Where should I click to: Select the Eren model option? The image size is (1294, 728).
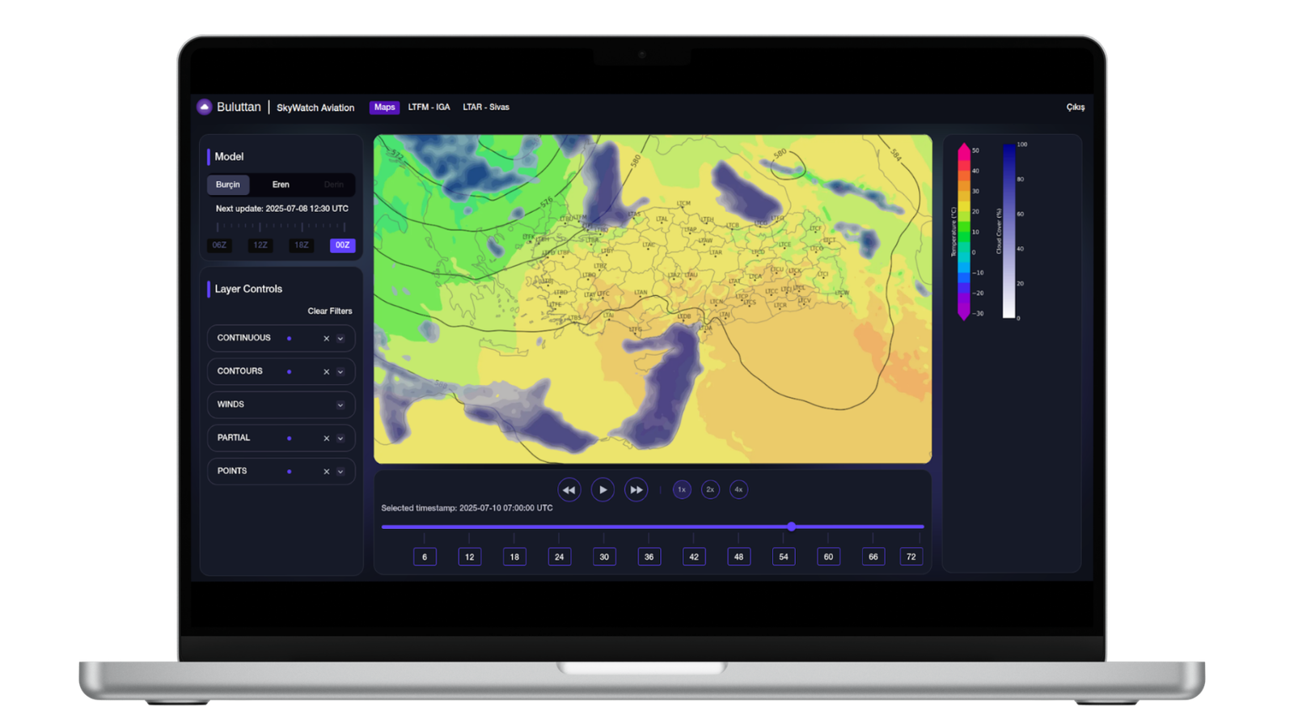tap(281, 184)
